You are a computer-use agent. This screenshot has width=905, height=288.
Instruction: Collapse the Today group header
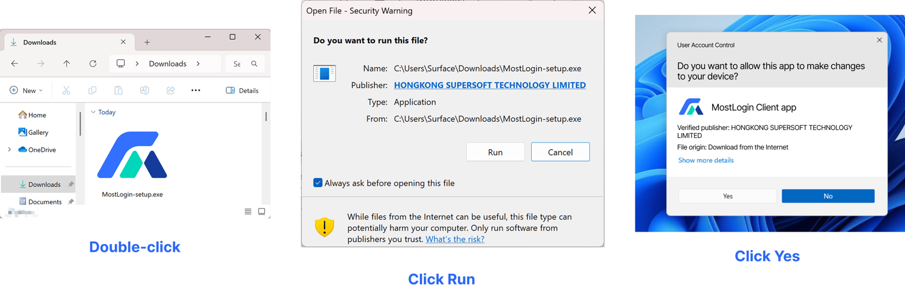(x=93, y=112)
